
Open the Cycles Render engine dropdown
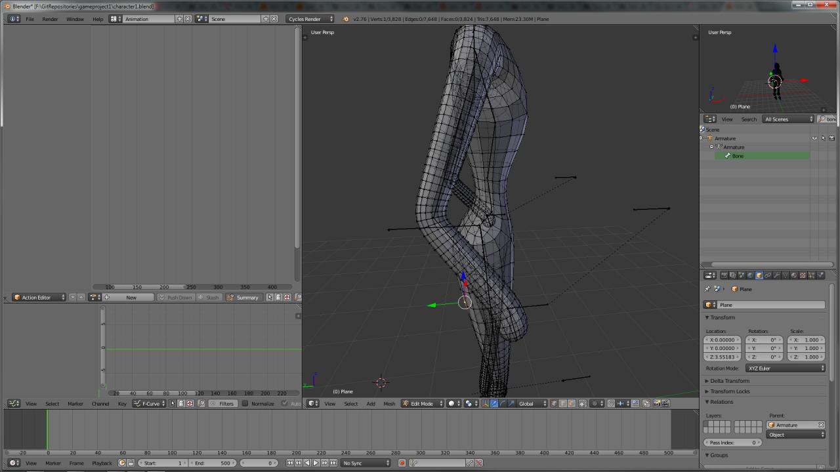310,19
